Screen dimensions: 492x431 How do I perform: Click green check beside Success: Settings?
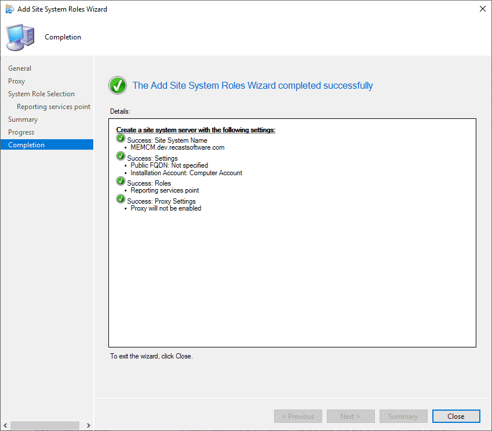point(121,157)
